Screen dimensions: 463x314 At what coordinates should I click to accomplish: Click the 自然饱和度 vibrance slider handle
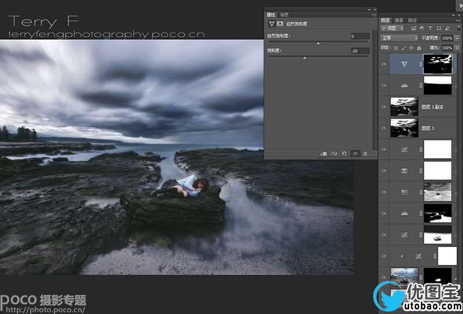click(x=318, y=43)
